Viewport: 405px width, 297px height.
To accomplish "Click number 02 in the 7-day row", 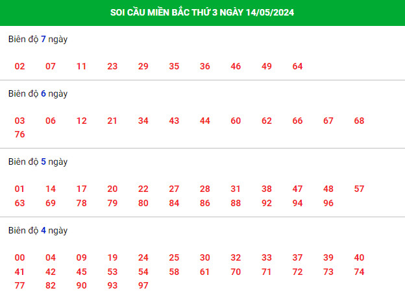I will [x=19, y=66].
